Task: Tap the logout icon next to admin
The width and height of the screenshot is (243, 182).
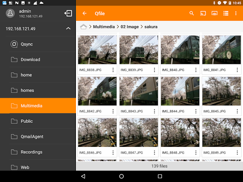Action: click(68, 13)
